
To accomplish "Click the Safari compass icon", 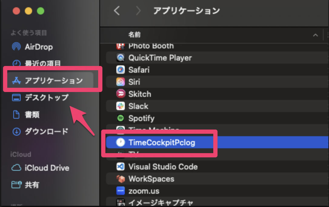I will [121, 70].
